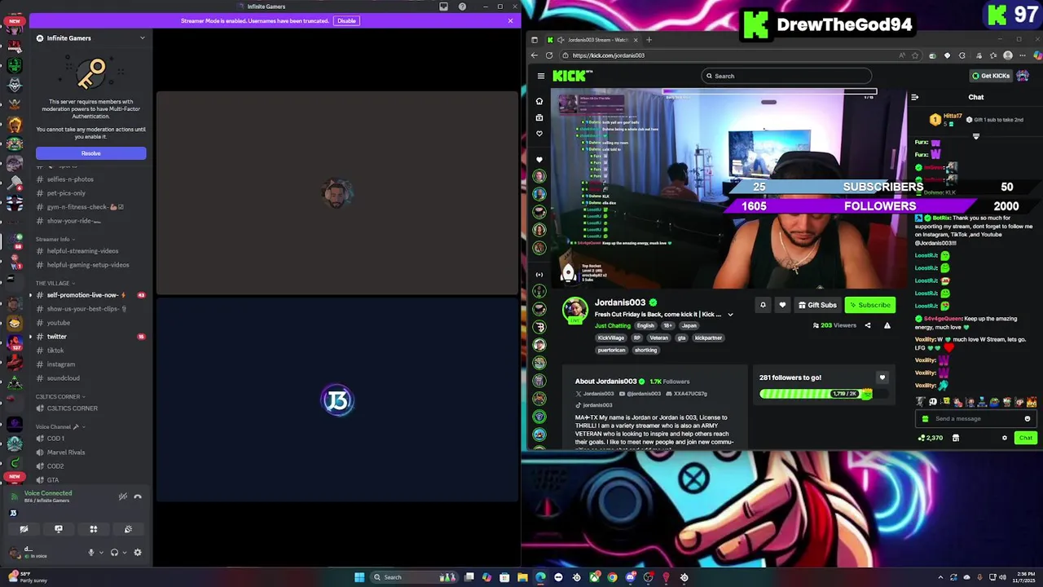Open the selfies-n-photos channel
Viewport: 1043px width, 587px height.
pyautogui.click(x=70, y=179)
